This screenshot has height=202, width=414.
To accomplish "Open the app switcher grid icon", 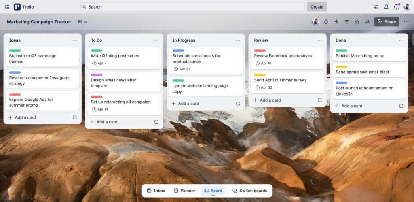I will (7, 7).
